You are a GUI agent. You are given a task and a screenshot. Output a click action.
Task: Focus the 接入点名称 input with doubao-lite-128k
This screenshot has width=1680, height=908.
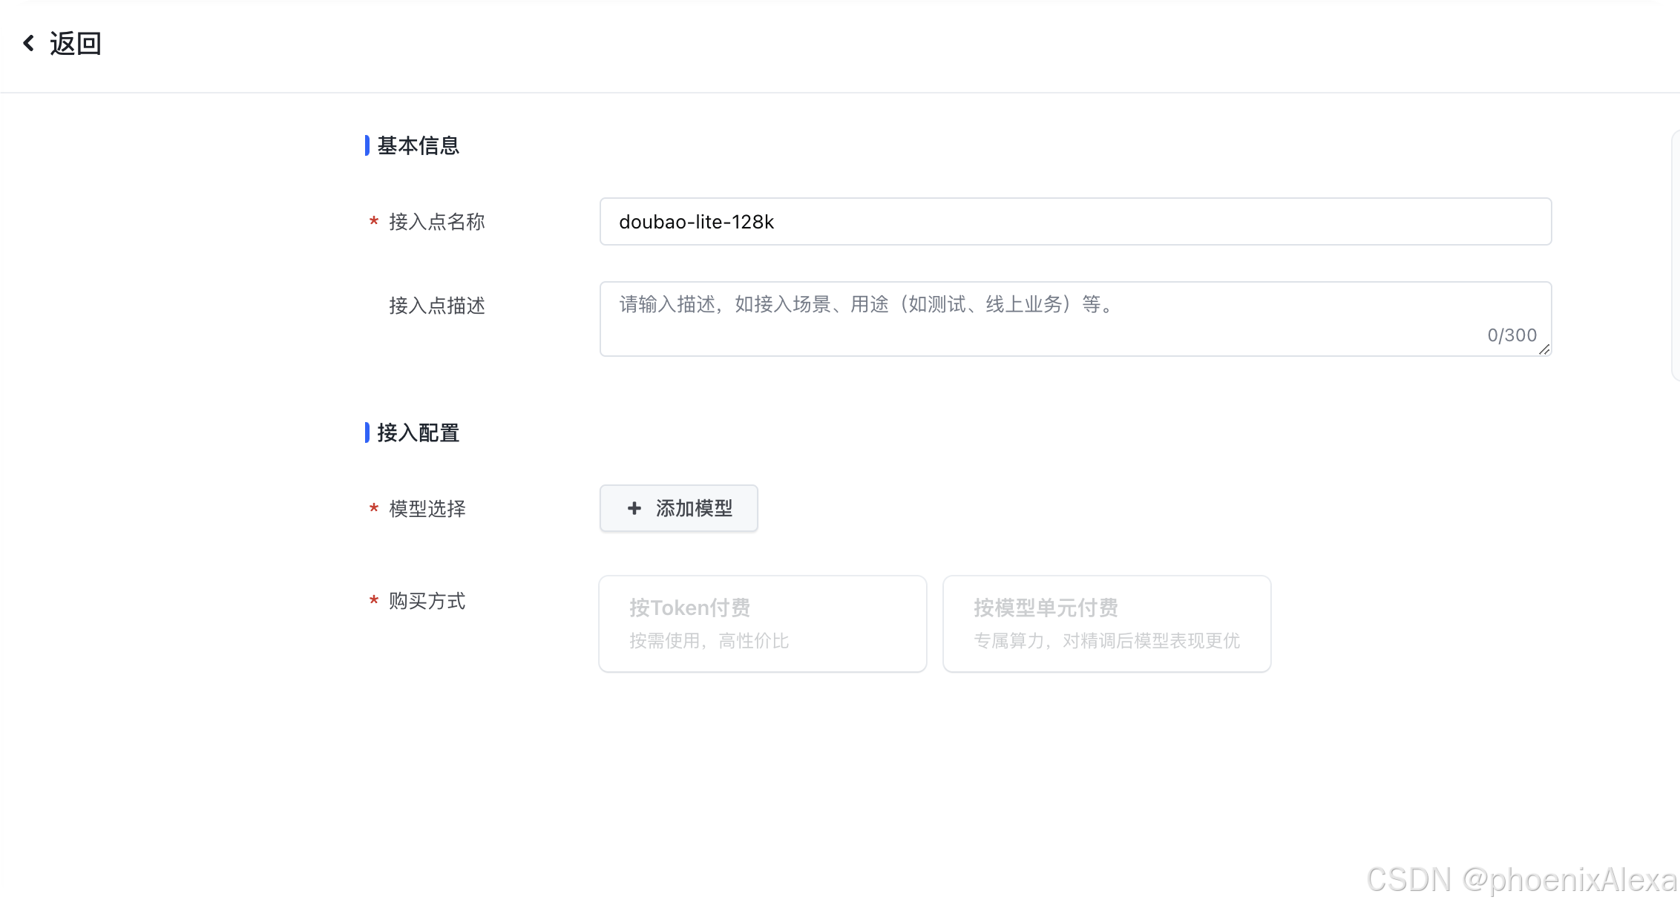pyautogui.click(x=1074, y=222)
